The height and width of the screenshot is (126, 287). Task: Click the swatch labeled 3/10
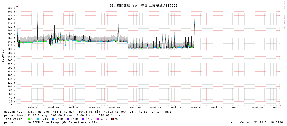68,119
